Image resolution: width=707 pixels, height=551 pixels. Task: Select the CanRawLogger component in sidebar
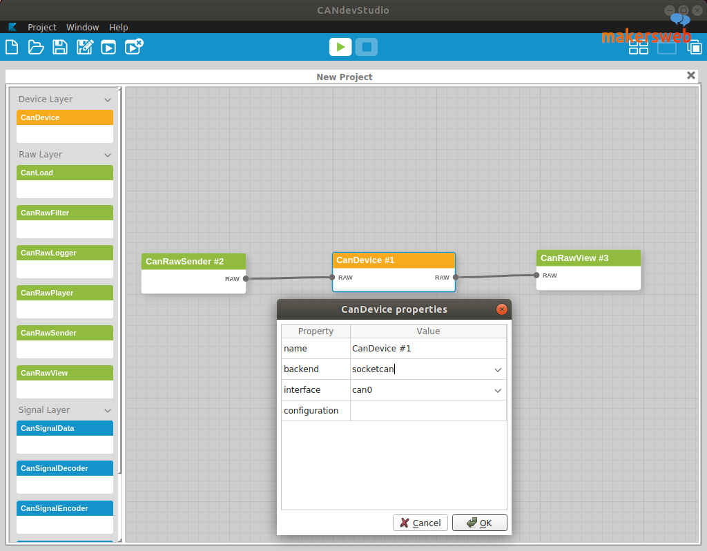[x=65, y=253]
